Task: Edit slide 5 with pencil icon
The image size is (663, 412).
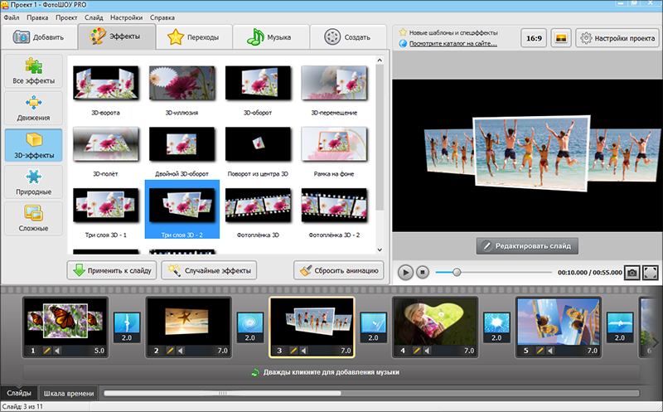Action: pyautogui.click(x=540, y=351)
